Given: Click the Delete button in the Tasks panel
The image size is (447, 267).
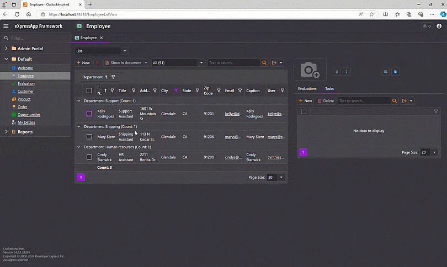Looking at the screenshot, I should coord(326,101).
